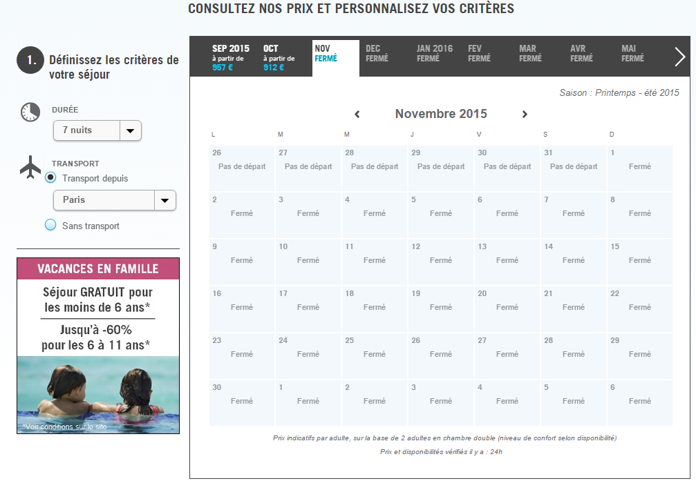Select the 'Sans transport' radio option
The height and width of the screenshot is (490, 696).
coord(50,225)
